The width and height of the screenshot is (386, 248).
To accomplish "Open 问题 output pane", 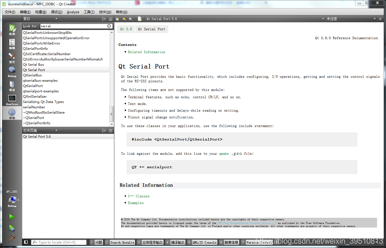I will 96,242.
